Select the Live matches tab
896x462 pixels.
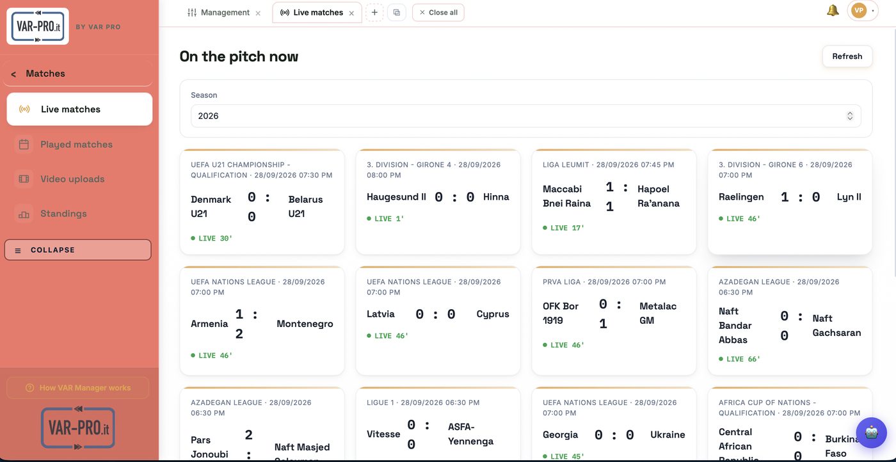click(x=317, y=12)
